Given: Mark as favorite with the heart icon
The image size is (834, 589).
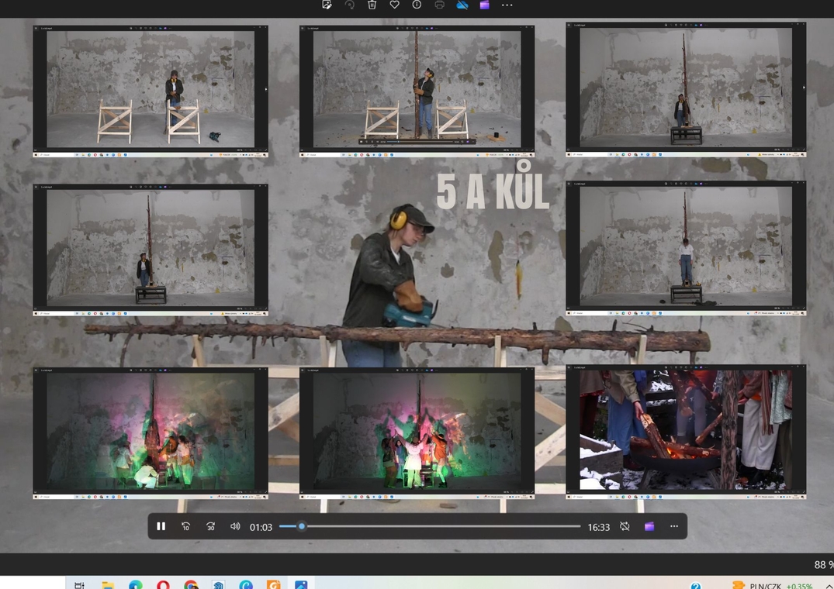Looking at the screenshot, I should click(x=394, y=5).
